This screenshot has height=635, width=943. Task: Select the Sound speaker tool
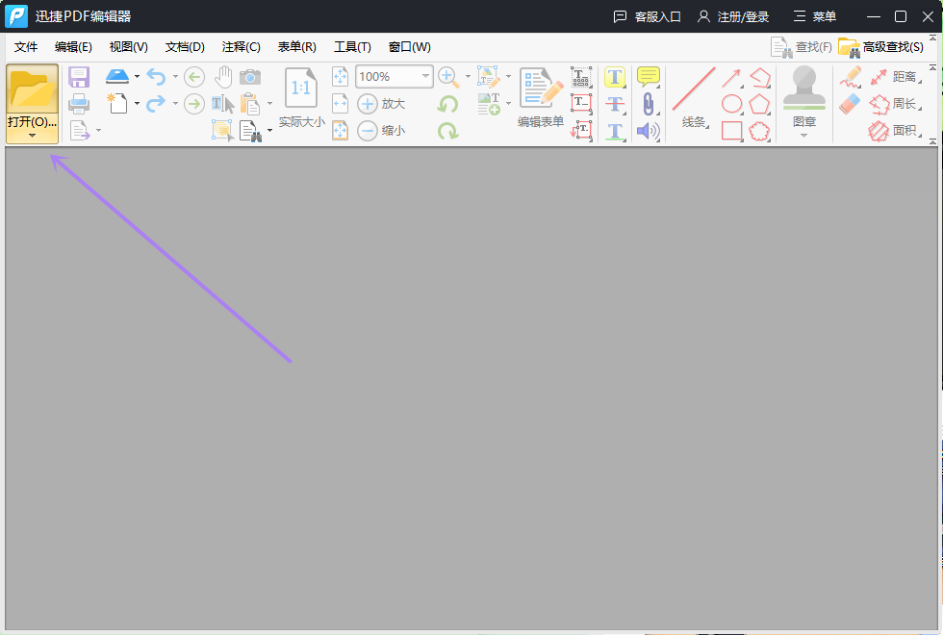649,131
